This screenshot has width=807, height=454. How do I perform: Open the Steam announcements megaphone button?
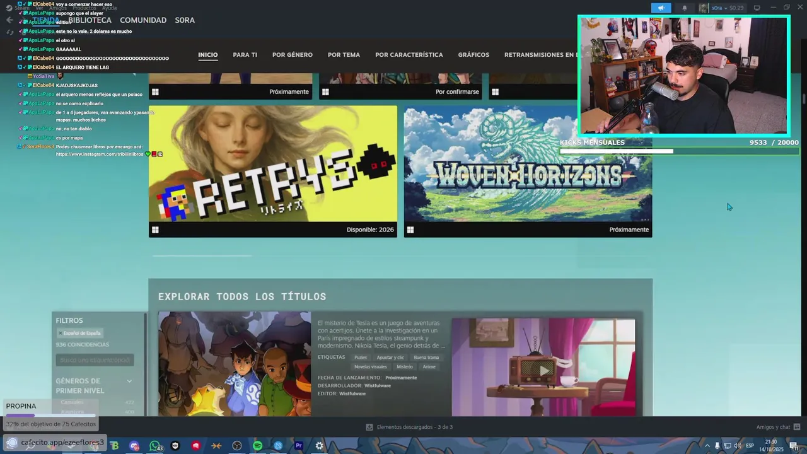(661, 8)
